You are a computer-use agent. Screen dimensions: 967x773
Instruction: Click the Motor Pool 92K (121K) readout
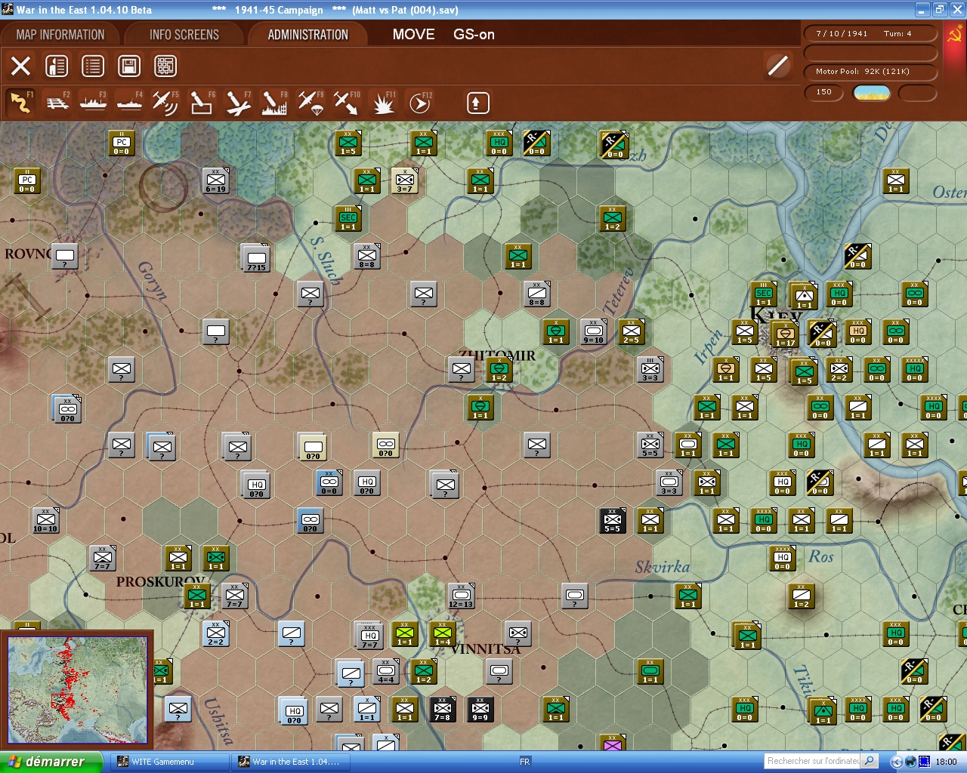coord(871,72)
